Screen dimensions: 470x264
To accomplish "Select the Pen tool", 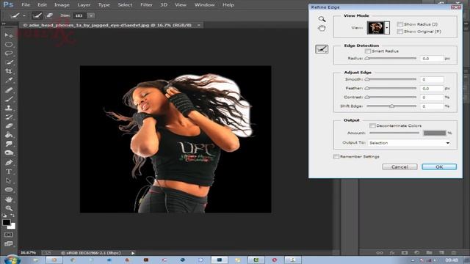I will point(8,163).
